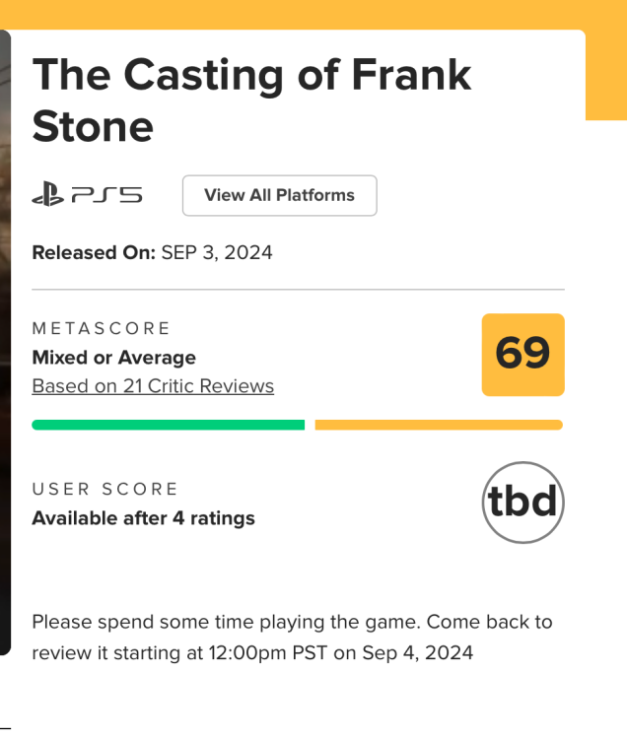Click the yellow mixed reviews bar segment

pyautogui.click(x=439, y=425)
